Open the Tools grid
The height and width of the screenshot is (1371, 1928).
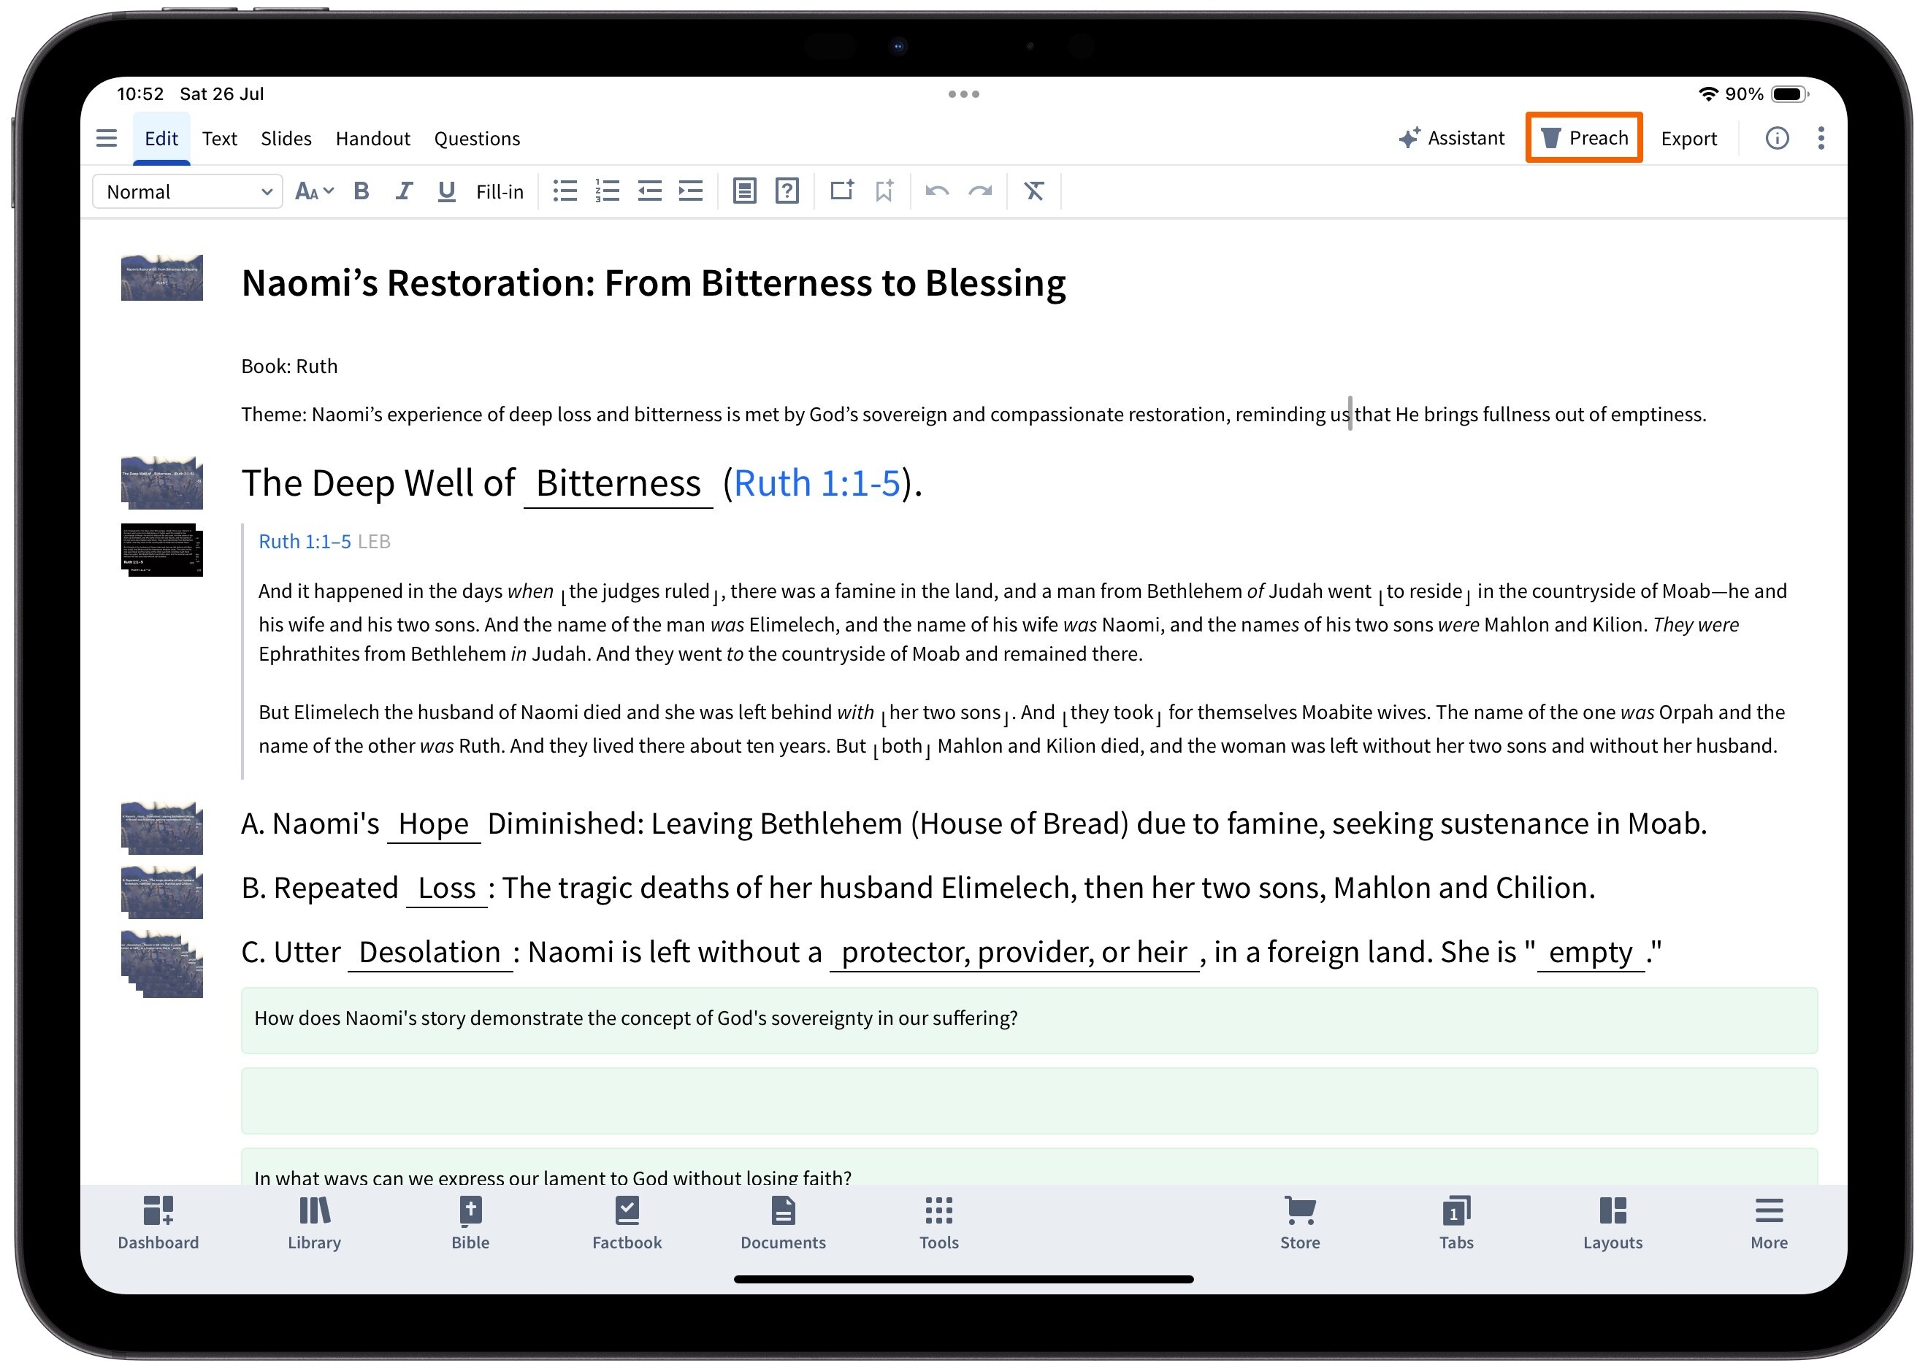pos(939,1224)
